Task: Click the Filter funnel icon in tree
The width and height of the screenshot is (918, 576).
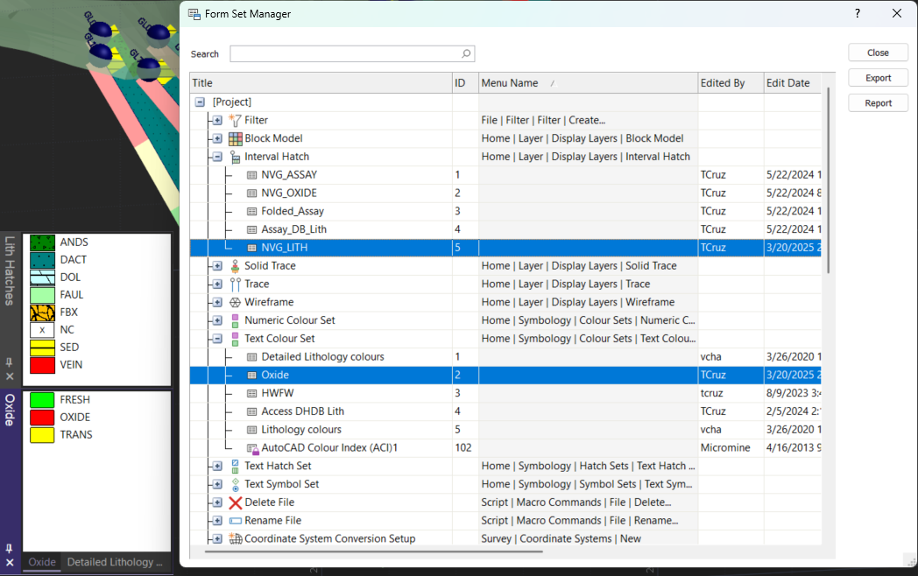Action: click(235, 120)
